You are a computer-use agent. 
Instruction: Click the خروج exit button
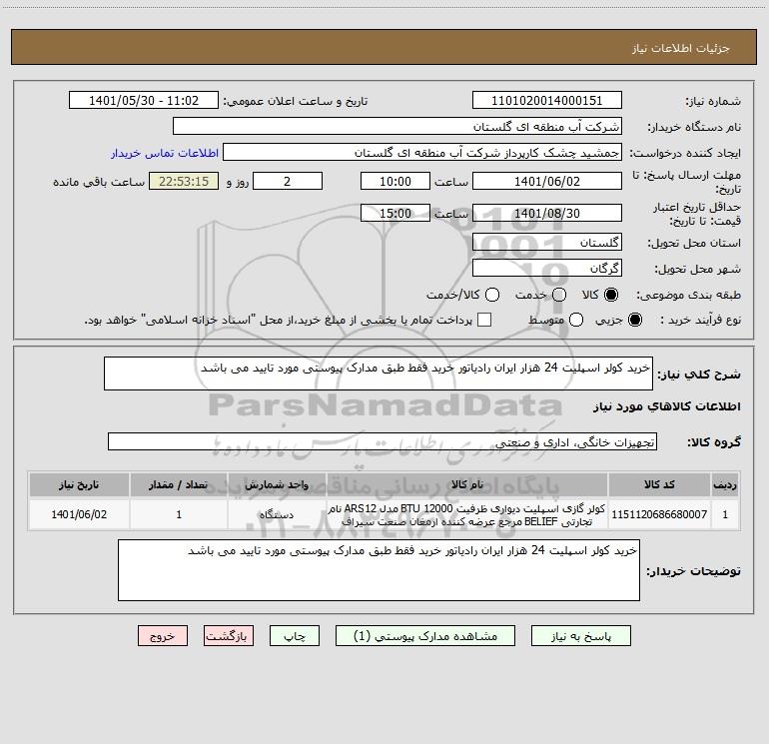163,636
